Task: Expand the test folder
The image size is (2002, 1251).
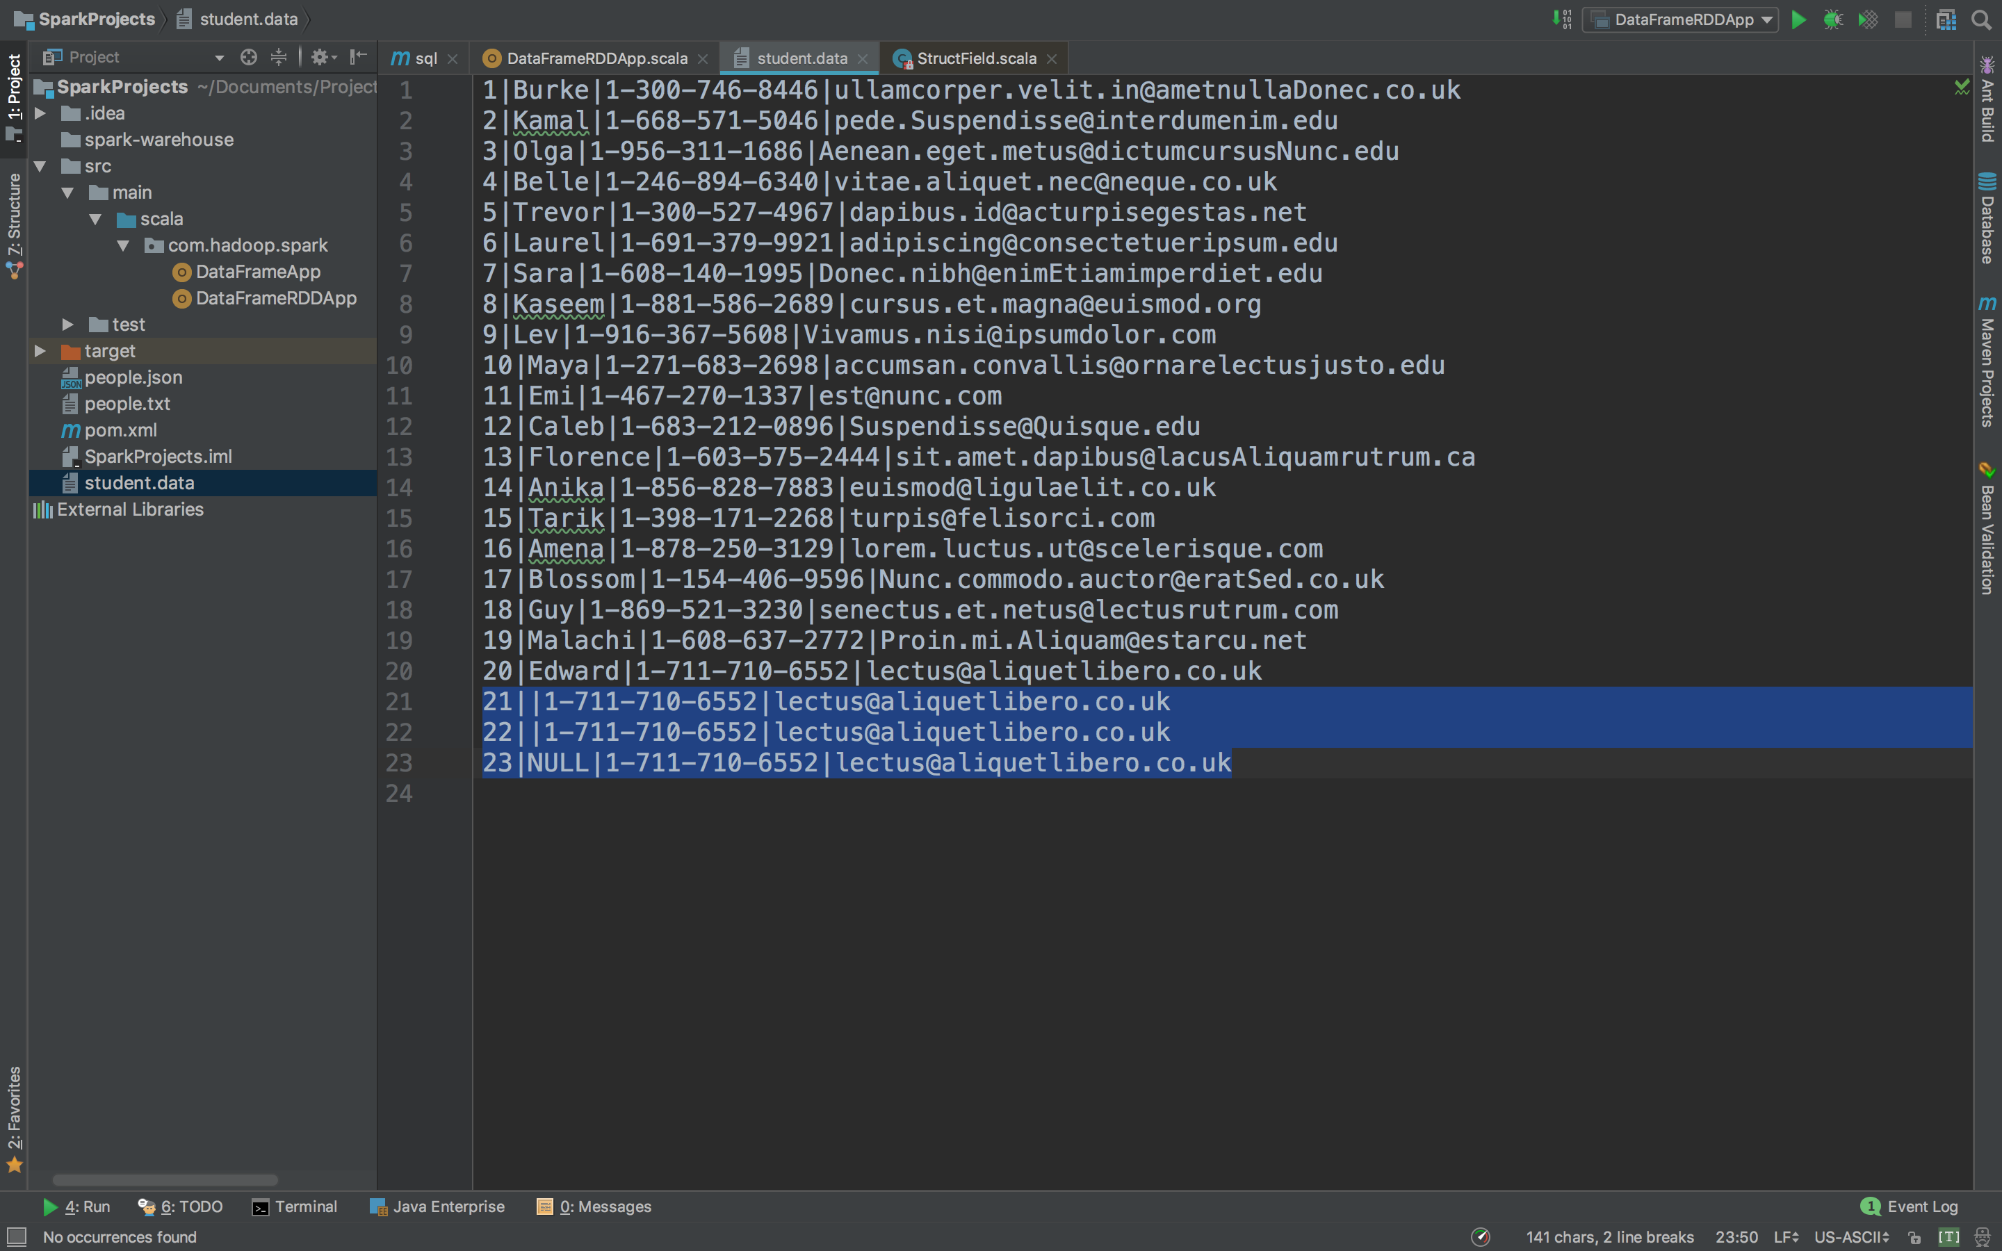Action: [68, 325]
